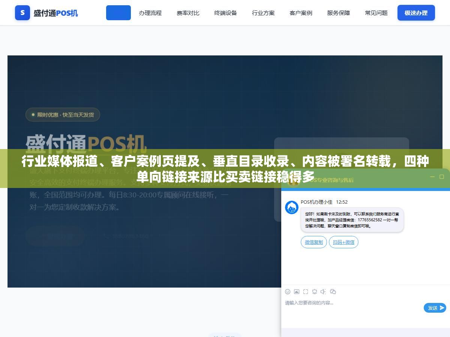Open the 办理流程 nav item
450x337 pixels.
coord(150,13)
